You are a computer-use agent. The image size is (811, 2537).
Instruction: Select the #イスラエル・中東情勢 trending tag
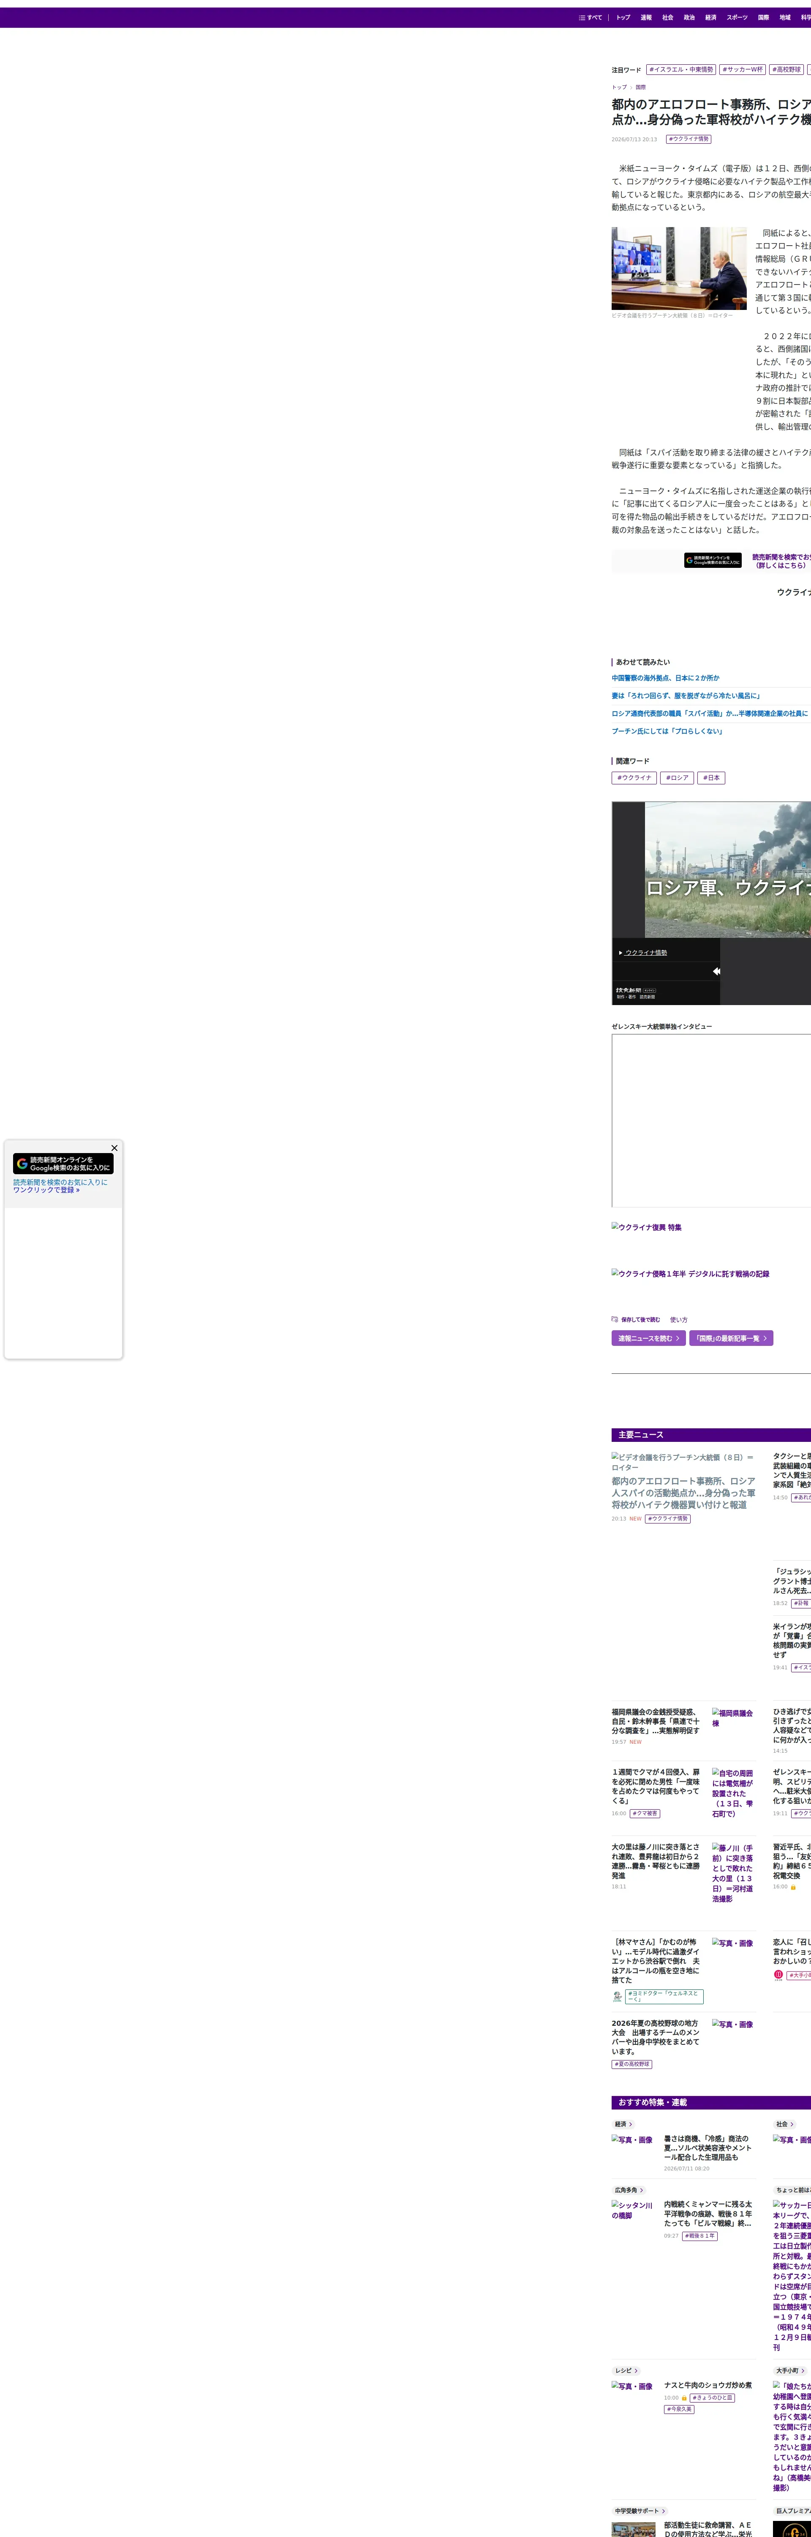pyautogui.click(x=681, y=70)
